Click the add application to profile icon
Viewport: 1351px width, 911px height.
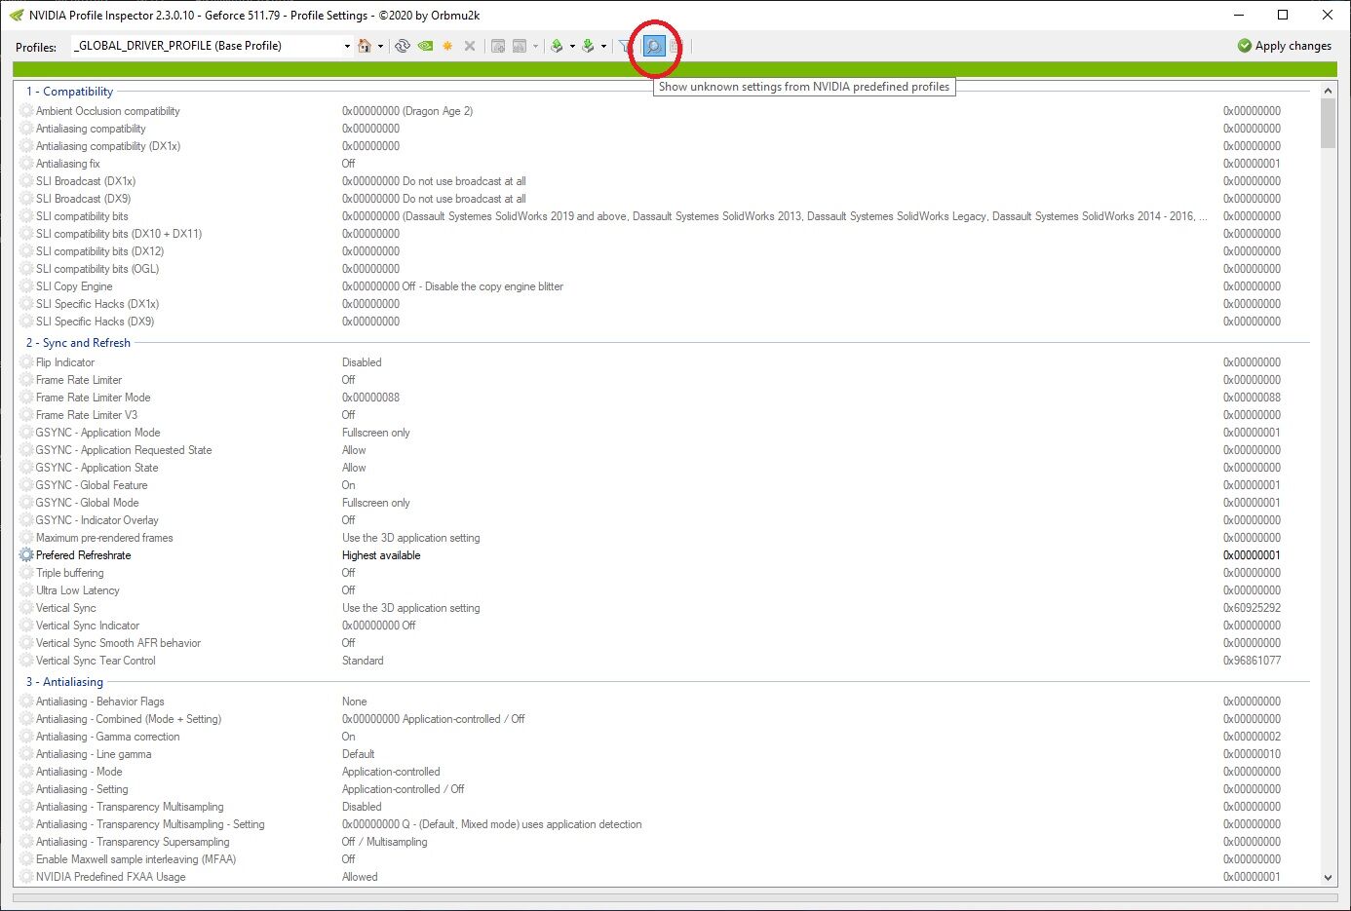pyautogui.click(x=498, y=46)
